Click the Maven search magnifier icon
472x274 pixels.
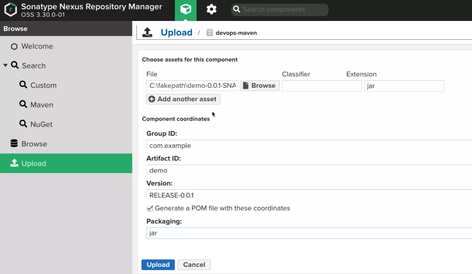coord(23,104)
